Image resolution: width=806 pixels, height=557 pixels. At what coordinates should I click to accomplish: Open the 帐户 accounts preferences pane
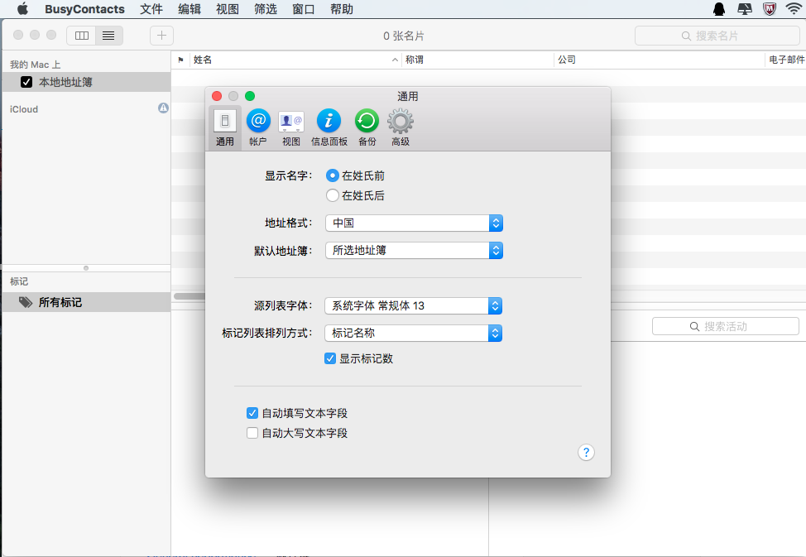point(258,127)
